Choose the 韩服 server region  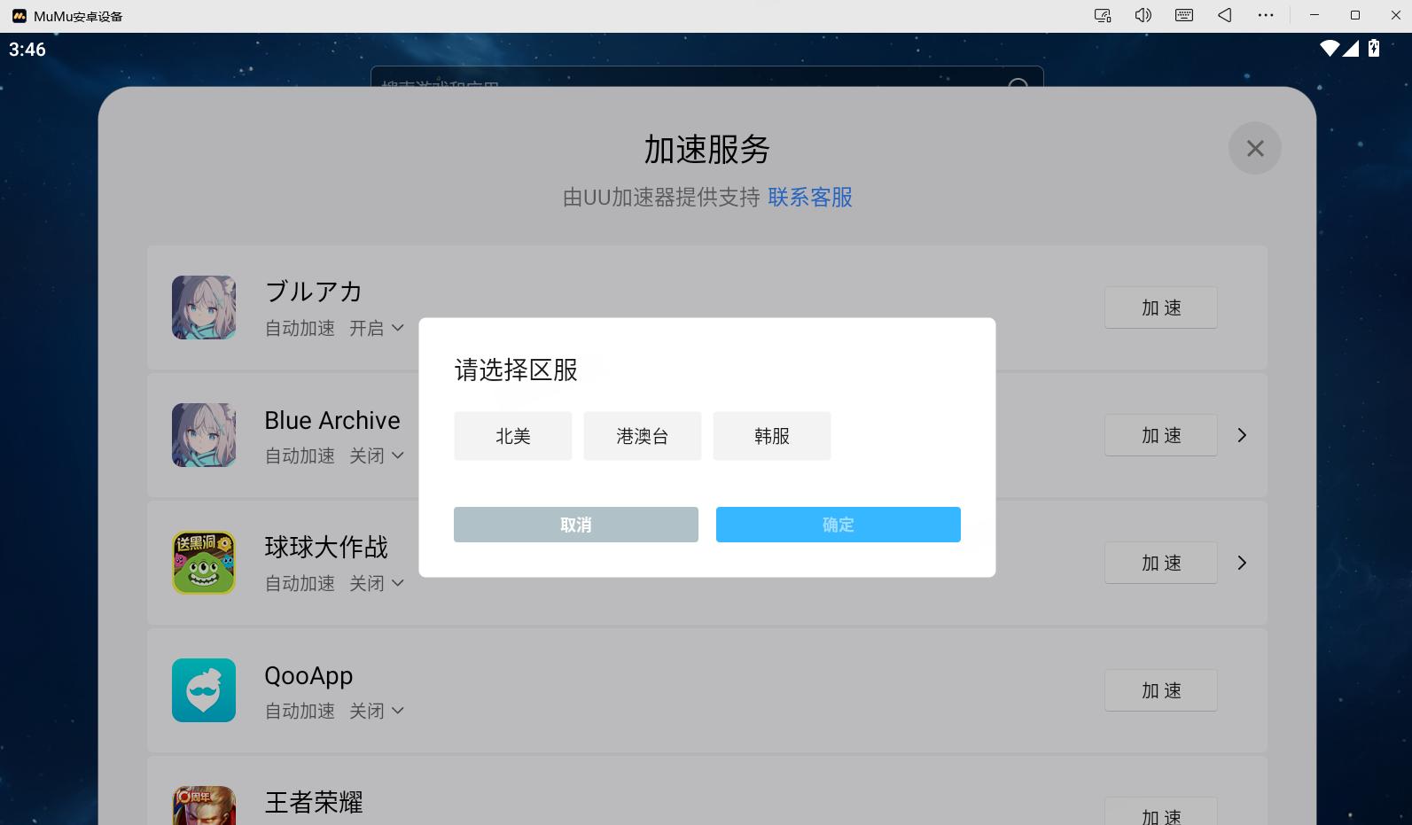coord(771,436)
